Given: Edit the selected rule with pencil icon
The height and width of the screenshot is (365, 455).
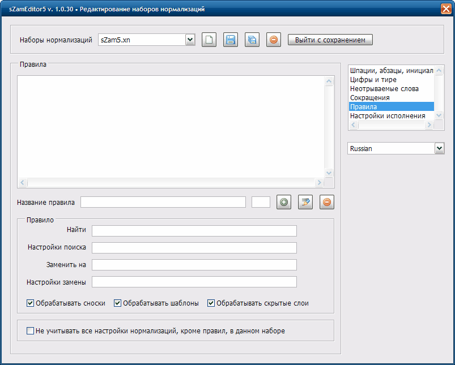Looking at the screenshot, I should [x=305, y=202].
